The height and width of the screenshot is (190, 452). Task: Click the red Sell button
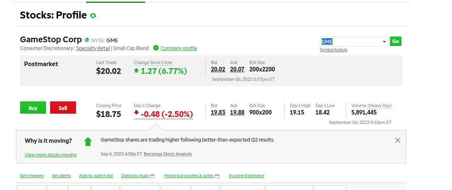pyautogui.click(x=63, y=108)
